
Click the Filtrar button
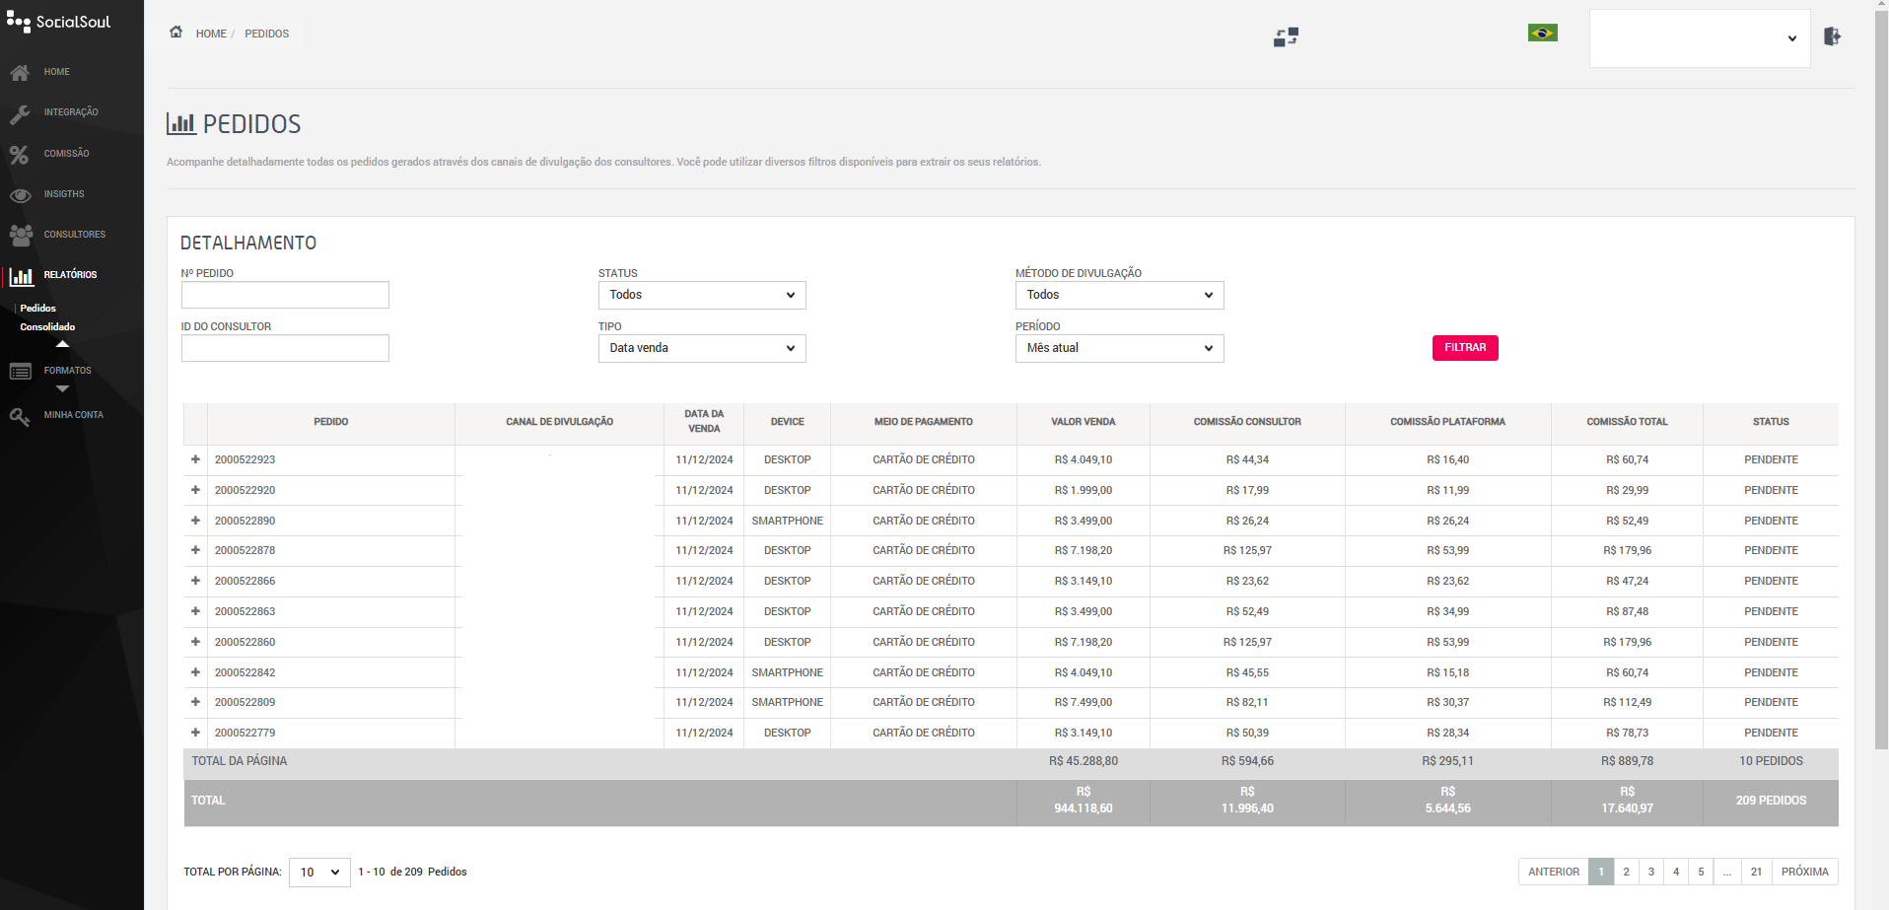(1465, 348)
